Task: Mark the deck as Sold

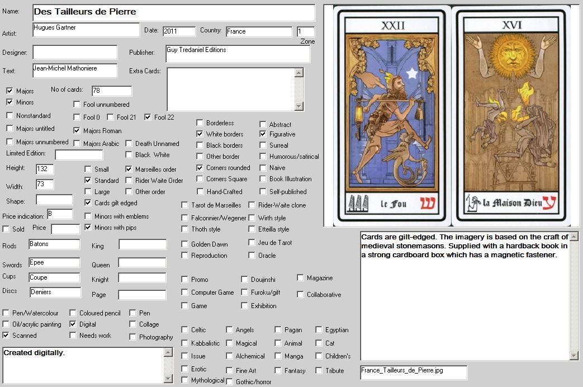Action: pyautogui.click(x=6, y=229)
